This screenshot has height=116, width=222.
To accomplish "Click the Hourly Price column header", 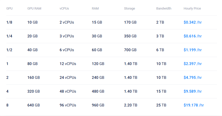I will pyautogui.click(x=192, y=9).
